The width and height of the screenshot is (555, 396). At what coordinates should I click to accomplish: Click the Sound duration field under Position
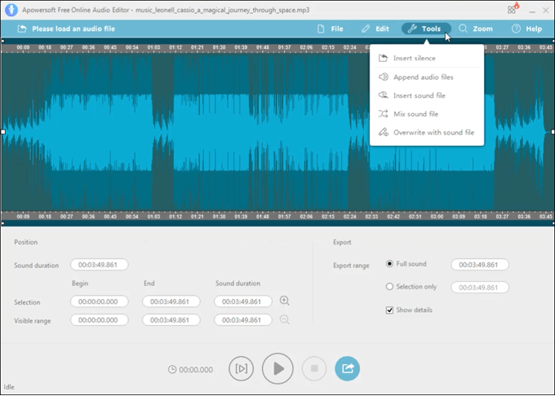pyautogui.click(x=99, y=265)
